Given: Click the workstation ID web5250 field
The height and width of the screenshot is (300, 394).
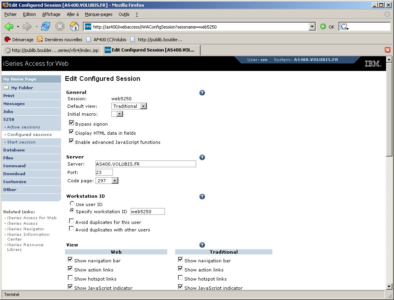Looking at the screenshot, I should (148, 212).
